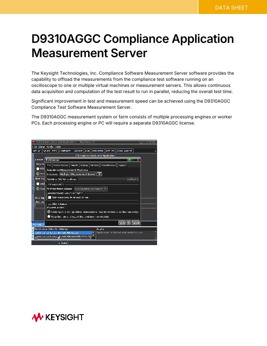
Task: Open the File menu
Action: click(34, 146)
